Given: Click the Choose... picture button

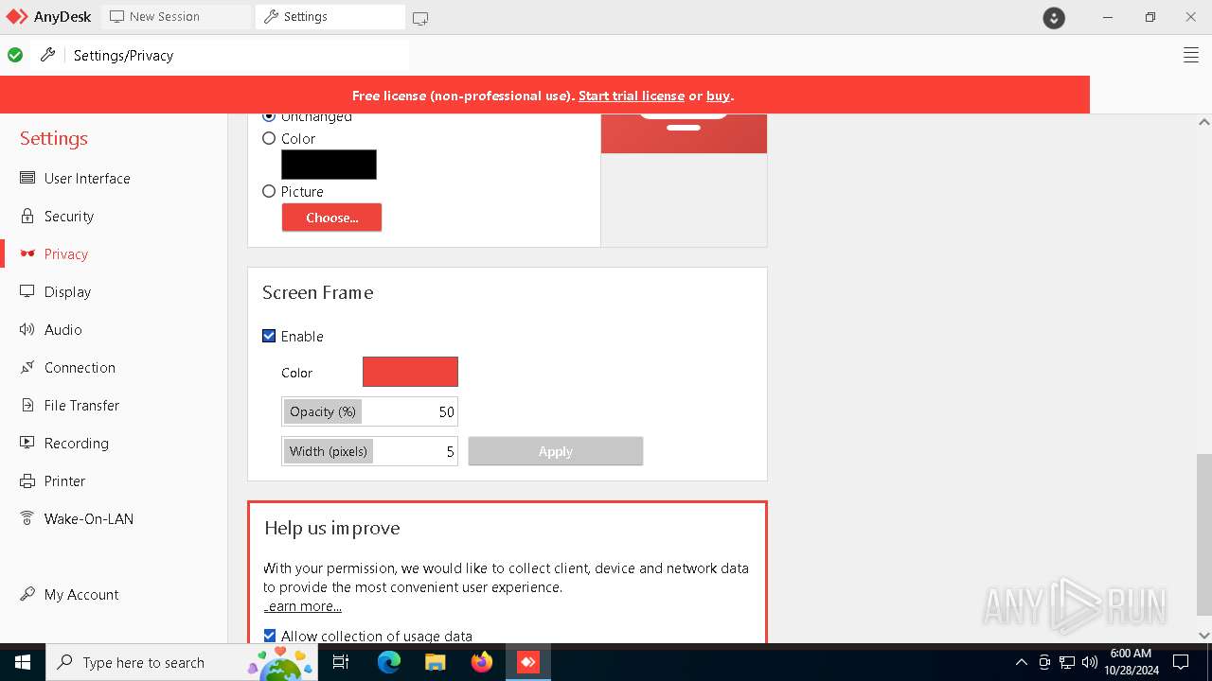Looking at the screenshot, I should (331, 218).
